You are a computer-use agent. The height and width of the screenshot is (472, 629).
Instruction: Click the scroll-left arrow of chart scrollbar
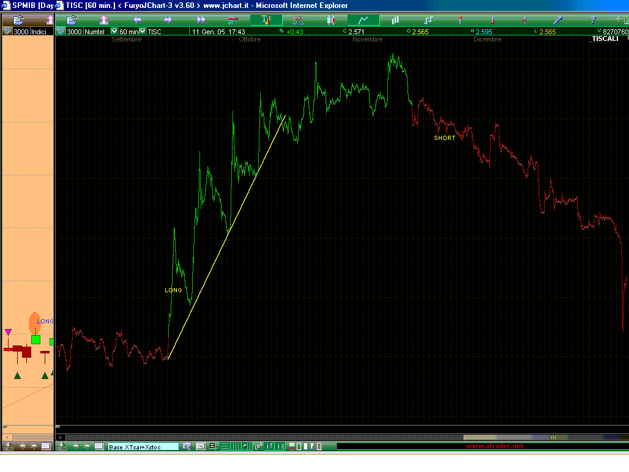(x=61, y=437)
